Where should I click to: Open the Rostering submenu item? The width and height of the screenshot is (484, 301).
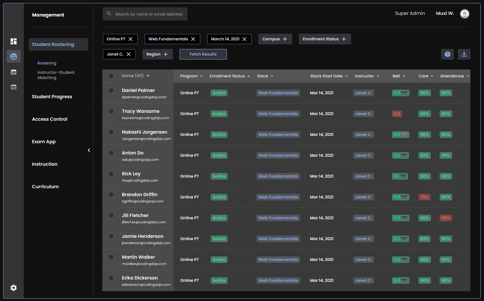click(x=47, y=63)
